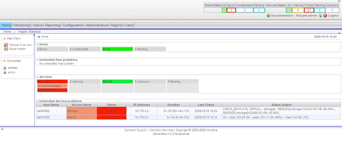This screenshot has height=165, width=342.
Task: Open the Tactical Overview link
Action: click(x=21, y=45)
